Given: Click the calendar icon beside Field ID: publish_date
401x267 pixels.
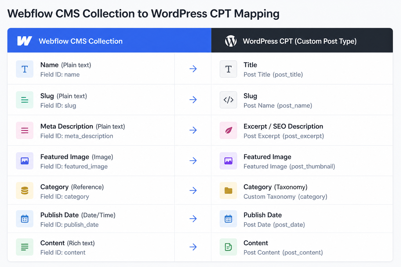Looking at the screenshot, I should pos(25,219).
